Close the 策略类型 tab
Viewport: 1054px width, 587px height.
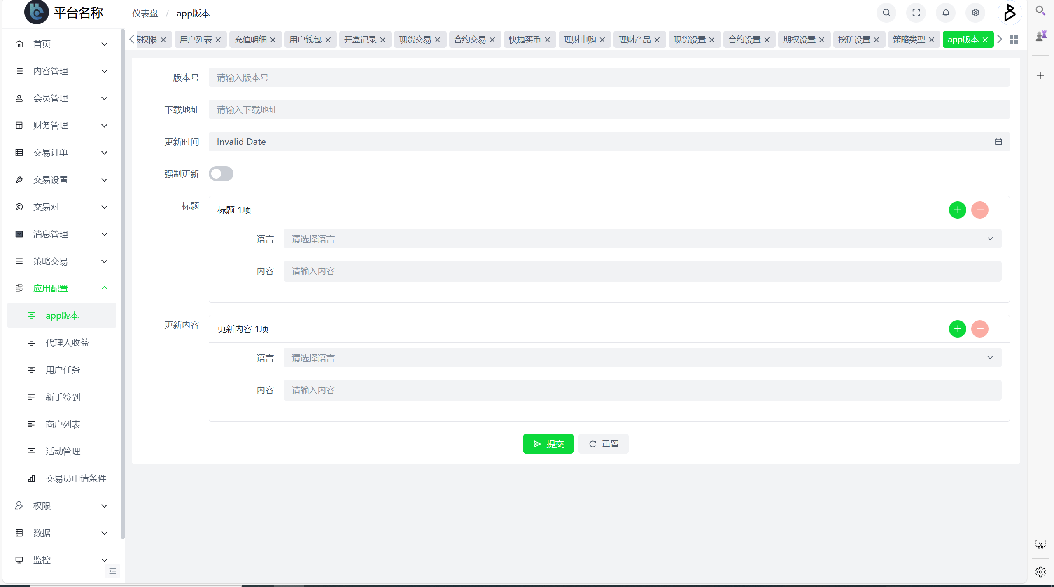(x=931, y=40)
